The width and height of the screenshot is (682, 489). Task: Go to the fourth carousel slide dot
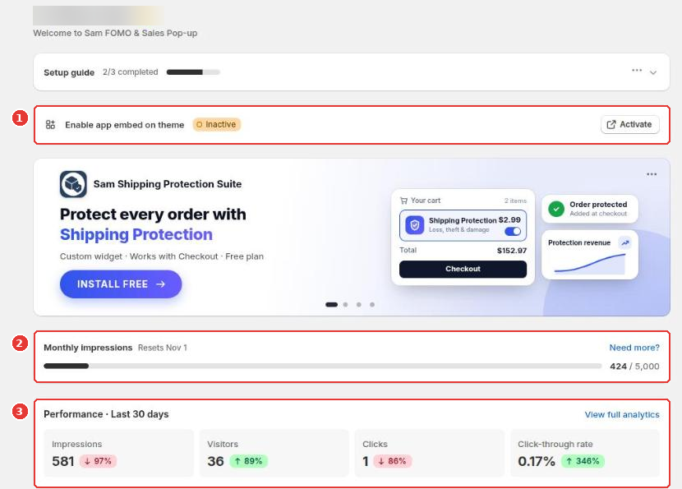click(x=372, y=305)
